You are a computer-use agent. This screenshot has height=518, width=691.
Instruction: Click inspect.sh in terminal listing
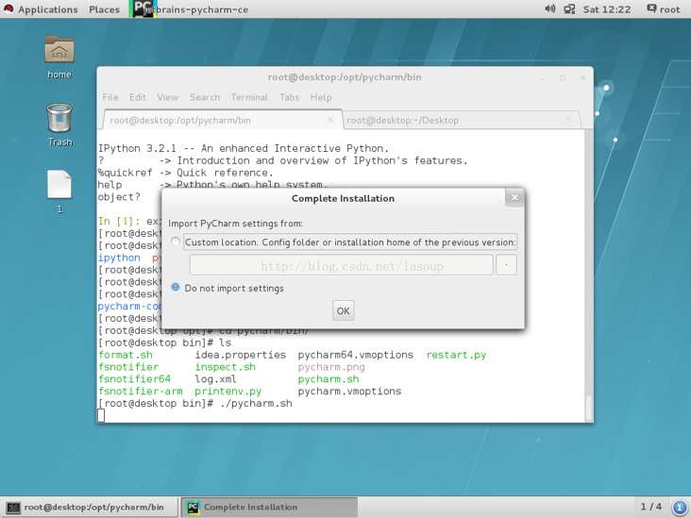click(x=226, y=367)
